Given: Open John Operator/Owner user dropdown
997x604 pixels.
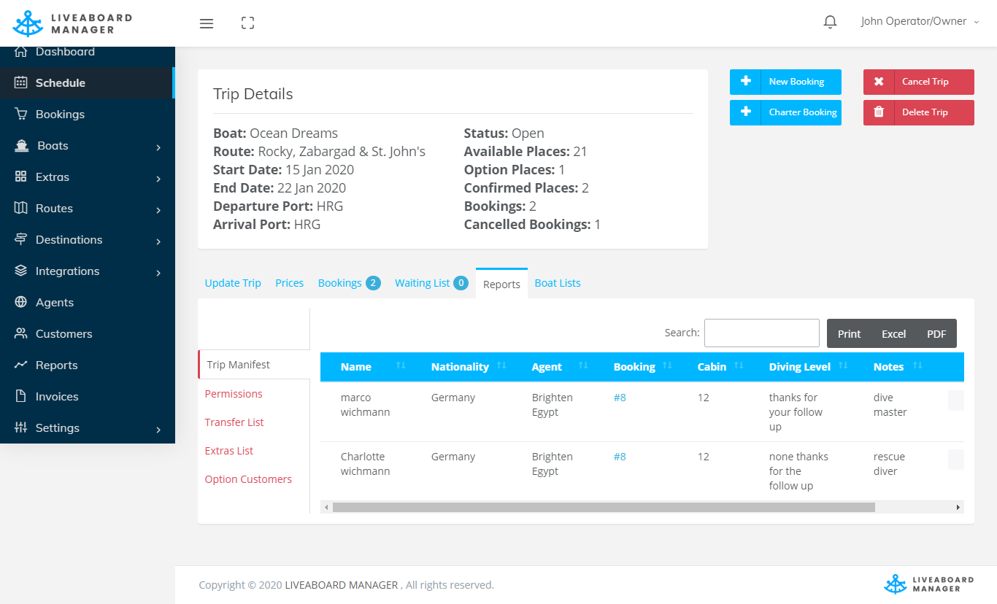Looking at the screenshot, I should 919,22.
